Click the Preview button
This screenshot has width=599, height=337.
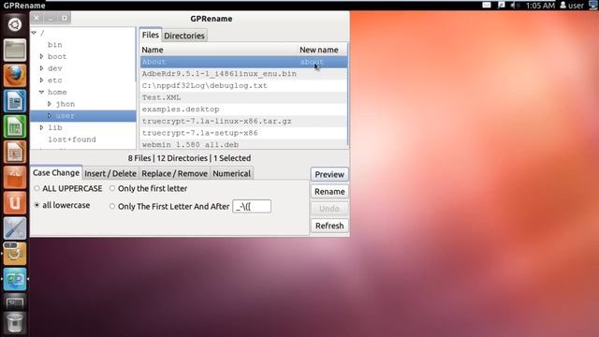click(x=329, y=174)
